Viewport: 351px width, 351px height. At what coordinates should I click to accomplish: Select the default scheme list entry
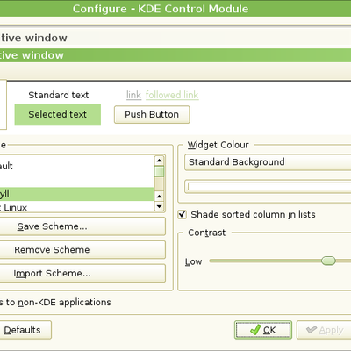tap(77, 166)
